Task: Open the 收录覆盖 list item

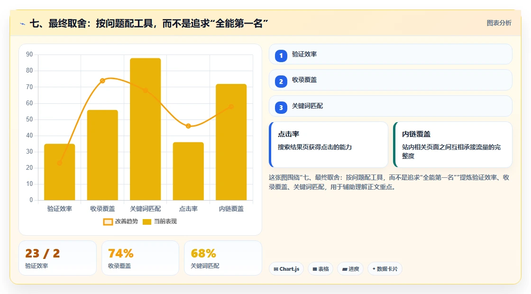Action: (x=391, y=80)
